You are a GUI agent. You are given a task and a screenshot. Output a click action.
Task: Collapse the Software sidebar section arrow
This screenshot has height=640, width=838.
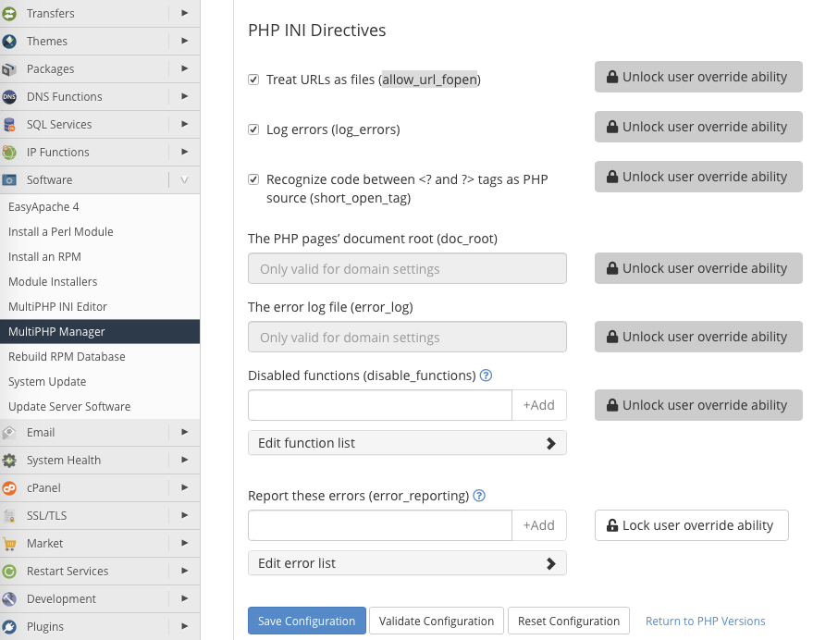[x=184, y=180]
